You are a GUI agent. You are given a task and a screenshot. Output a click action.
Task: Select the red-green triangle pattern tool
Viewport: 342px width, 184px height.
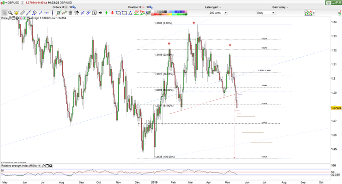[x=142, y=13]
